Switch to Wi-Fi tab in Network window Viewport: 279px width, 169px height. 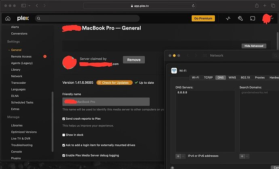195,78
